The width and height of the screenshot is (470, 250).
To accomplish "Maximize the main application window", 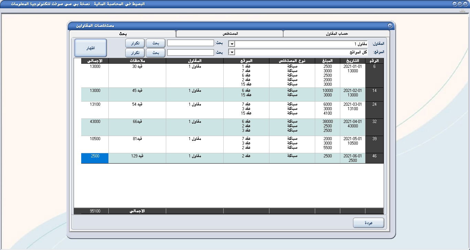I will 460,4.
